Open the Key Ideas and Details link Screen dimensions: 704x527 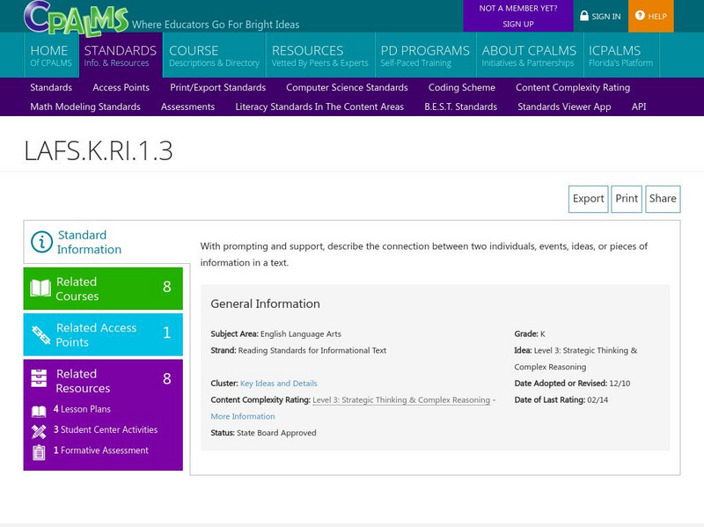tap(278, 384)
